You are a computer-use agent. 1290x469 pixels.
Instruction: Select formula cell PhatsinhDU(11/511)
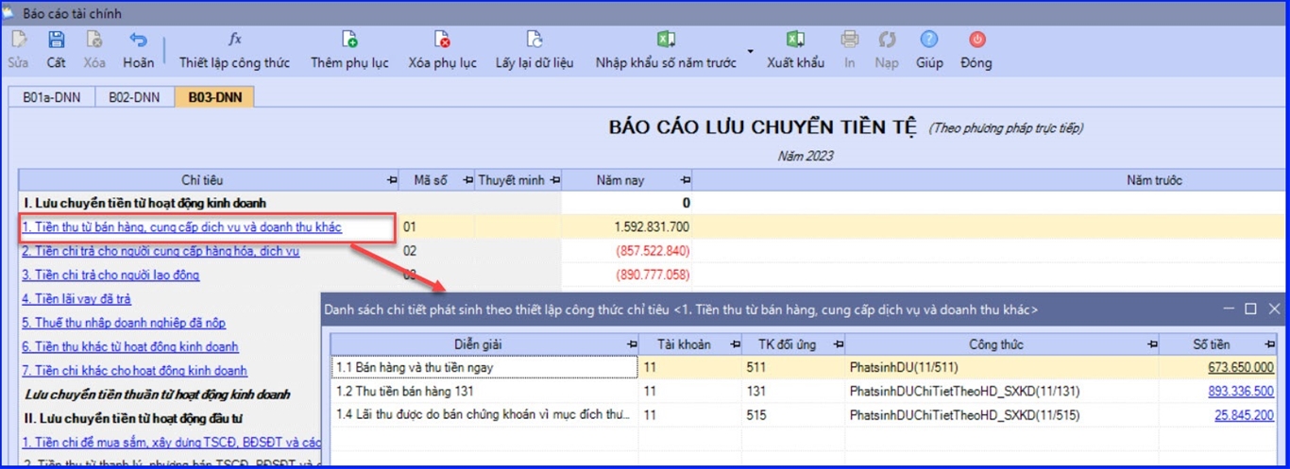tap(1003, 367)
